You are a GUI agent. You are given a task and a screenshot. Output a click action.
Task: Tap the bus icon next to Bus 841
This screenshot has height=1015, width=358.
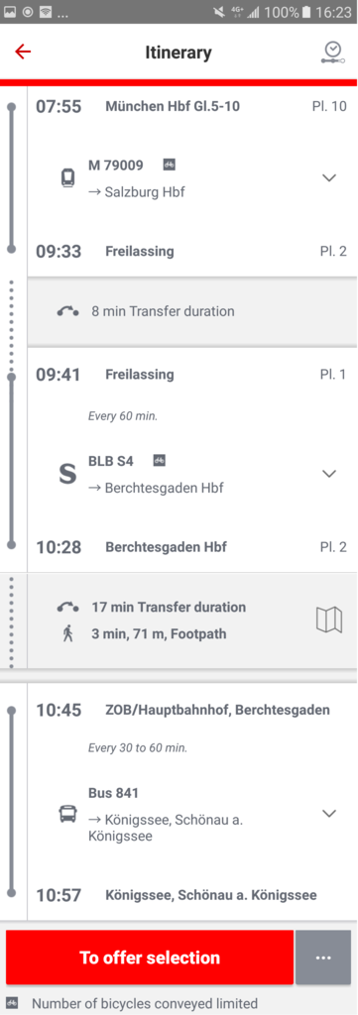pyautogui.click(x=67, y=813)
